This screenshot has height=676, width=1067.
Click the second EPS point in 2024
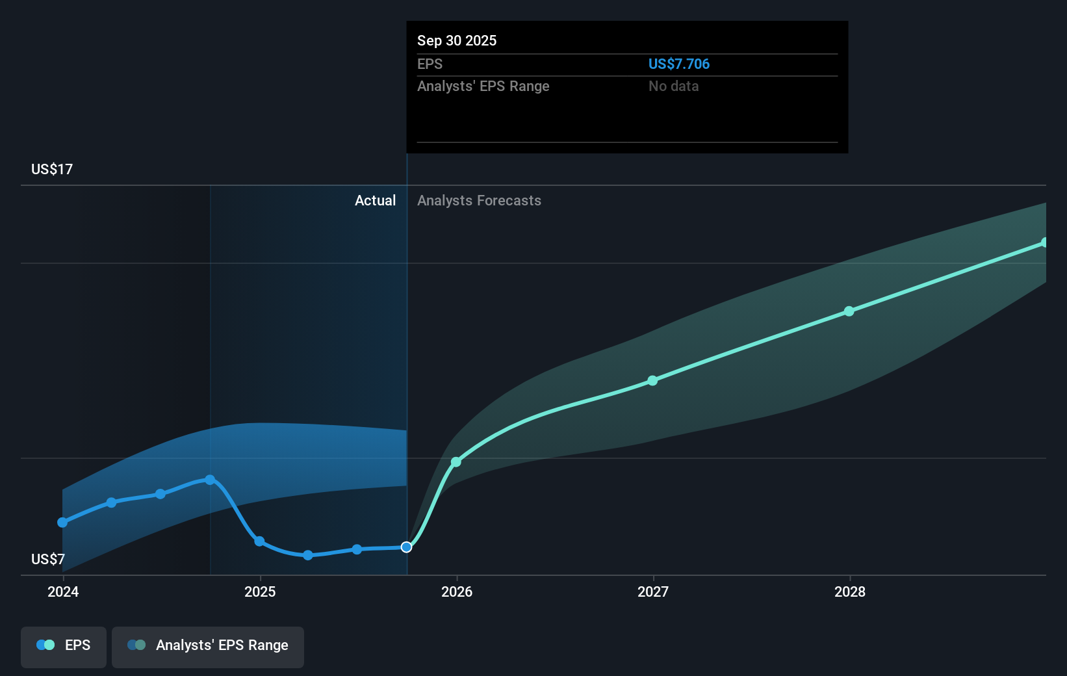click(x=111, y=502)
